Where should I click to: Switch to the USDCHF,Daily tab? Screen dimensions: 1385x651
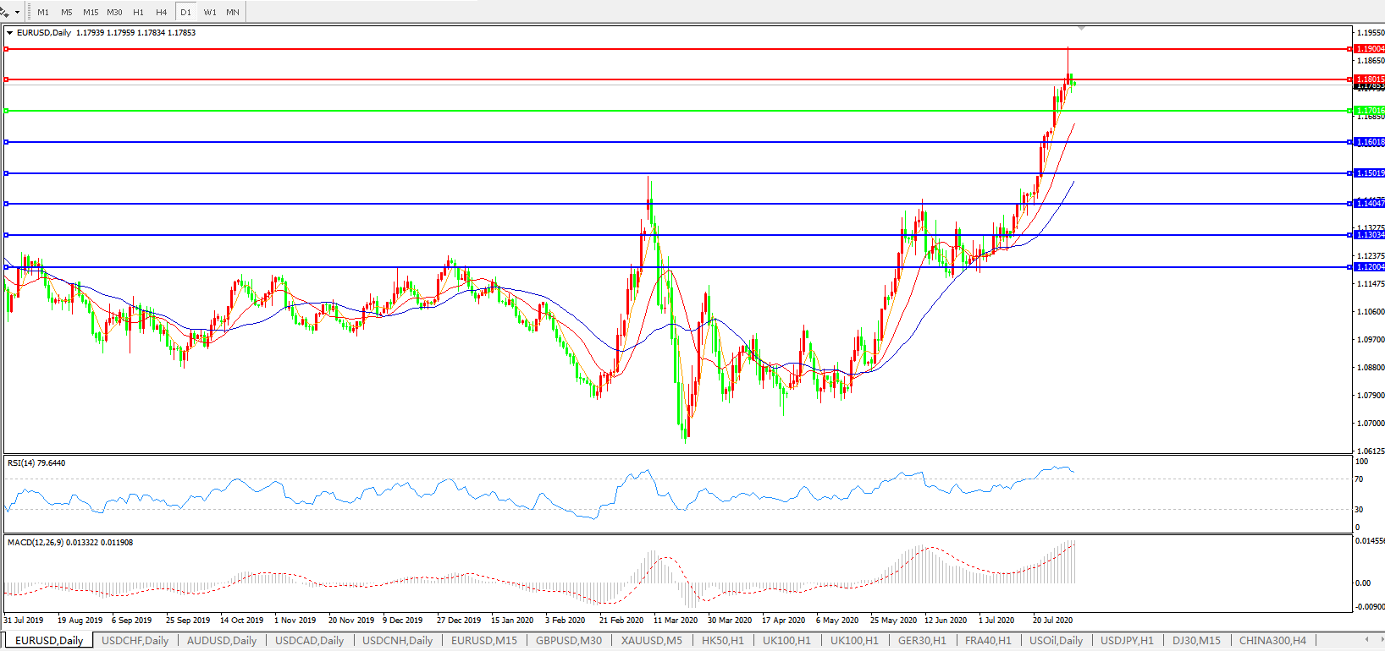pyautogui.click(x=135, y=640)
